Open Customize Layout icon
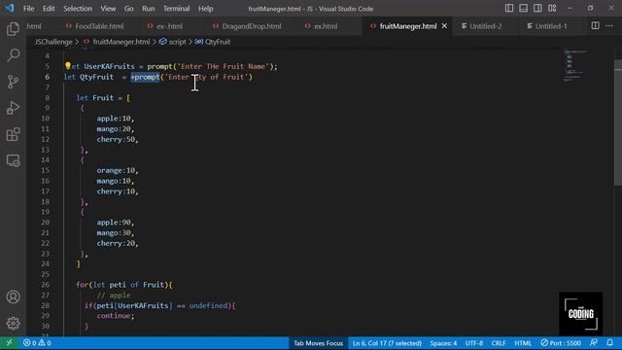622x350 pixels. point(552,9)
